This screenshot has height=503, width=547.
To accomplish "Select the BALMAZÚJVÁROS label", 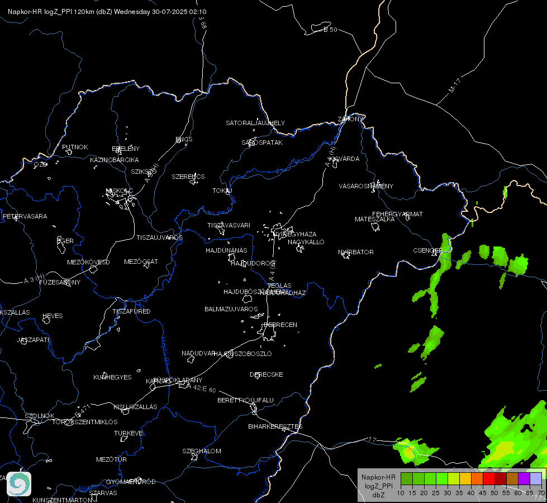I will tap(231, 309).
